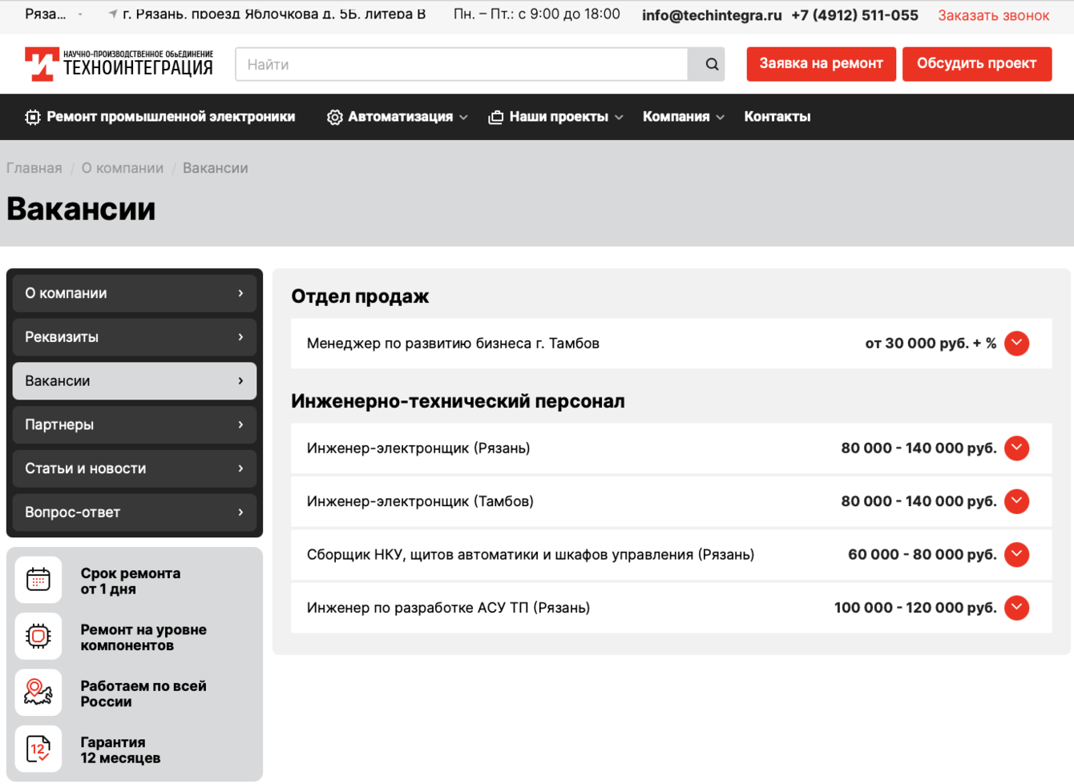Go to Контакты in the navigation bar

[777, 117]
